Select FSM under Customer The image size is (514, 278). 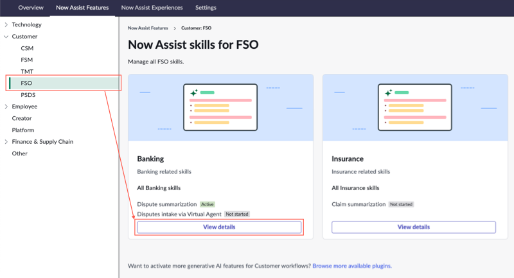(26, 60)
